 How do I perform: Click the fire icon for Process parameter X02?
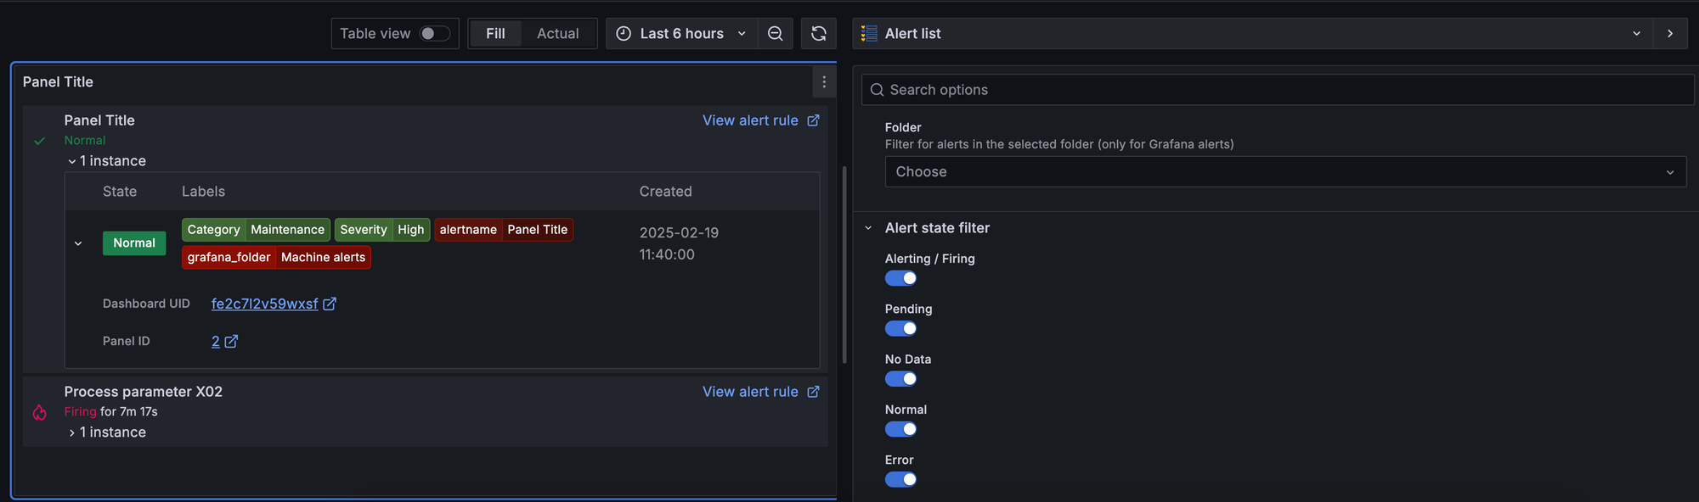tap(40, 413)
